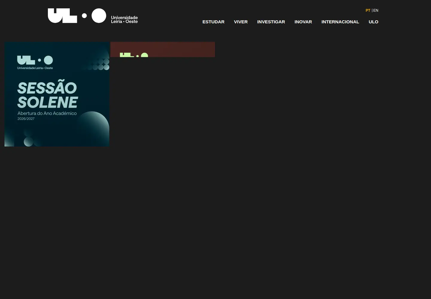The image size is (431, 299).
Task: Open the INTERNACIONAL menu
Action: (x=340, y=22)
